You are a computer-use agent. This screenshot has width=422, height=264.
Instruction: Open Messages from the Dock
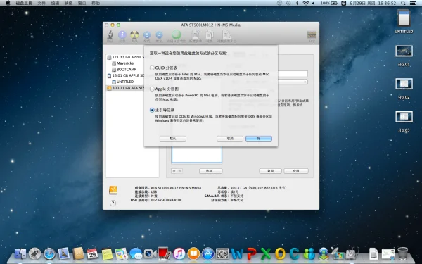[136, 253]
